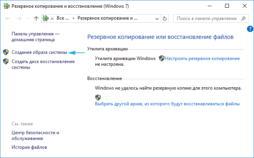The width and height of the screenshot is (254, 158).
Task: Click Выбрать другой архив link
Action: point(167,104)
